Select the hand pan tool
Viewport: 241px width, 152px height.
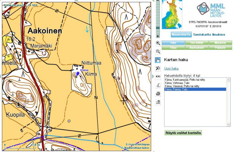[x=158, y=60]
